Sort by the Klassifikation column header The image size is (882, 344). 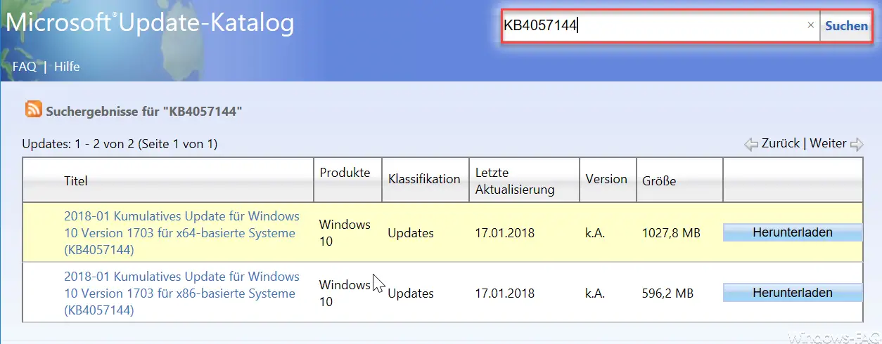coord(424,179)
